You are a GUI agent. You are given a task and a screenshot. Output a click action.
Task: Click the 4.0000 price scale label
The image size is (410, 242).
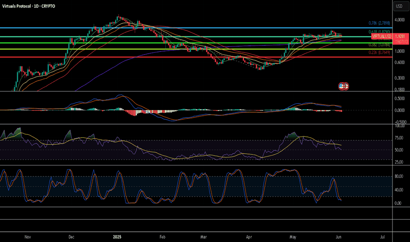[400, 20]
